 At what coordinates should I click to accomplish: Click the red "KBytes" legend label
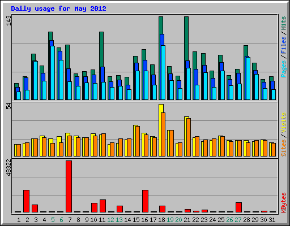point(283,202)
